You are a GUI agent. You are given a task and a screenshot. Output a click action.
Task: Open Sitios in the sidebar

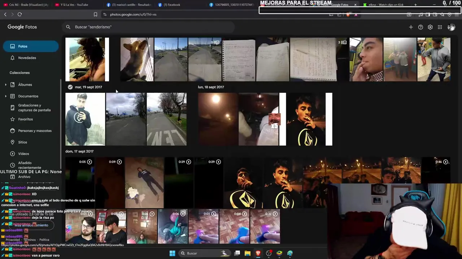[x=22, y=142]
